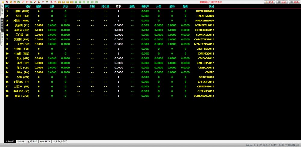Select the 沪深300 (IF) row
This screenshot has width=301, height=147.
click(x=110, y=82)
